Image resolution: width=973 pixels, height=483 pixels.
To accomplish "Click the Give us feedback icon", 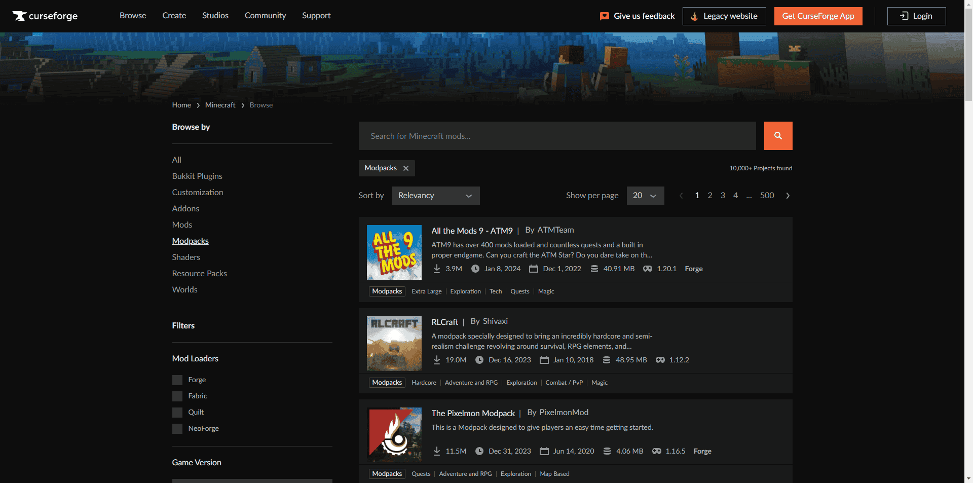I will pyautogui.click(x=604, y=16).
